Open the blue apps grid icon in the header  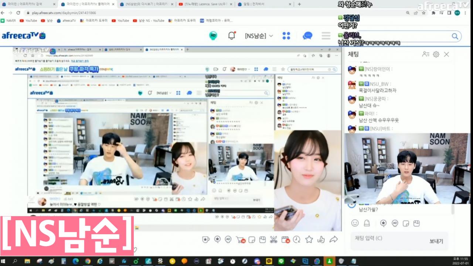click(286, 35)
